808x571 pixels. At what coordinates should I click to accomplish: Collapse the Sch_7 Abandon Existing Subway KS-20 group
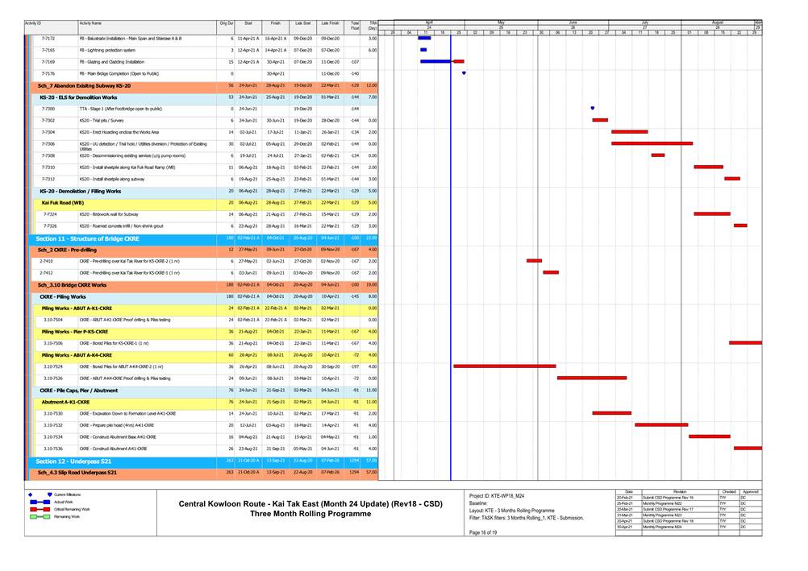tap(84, 85)
